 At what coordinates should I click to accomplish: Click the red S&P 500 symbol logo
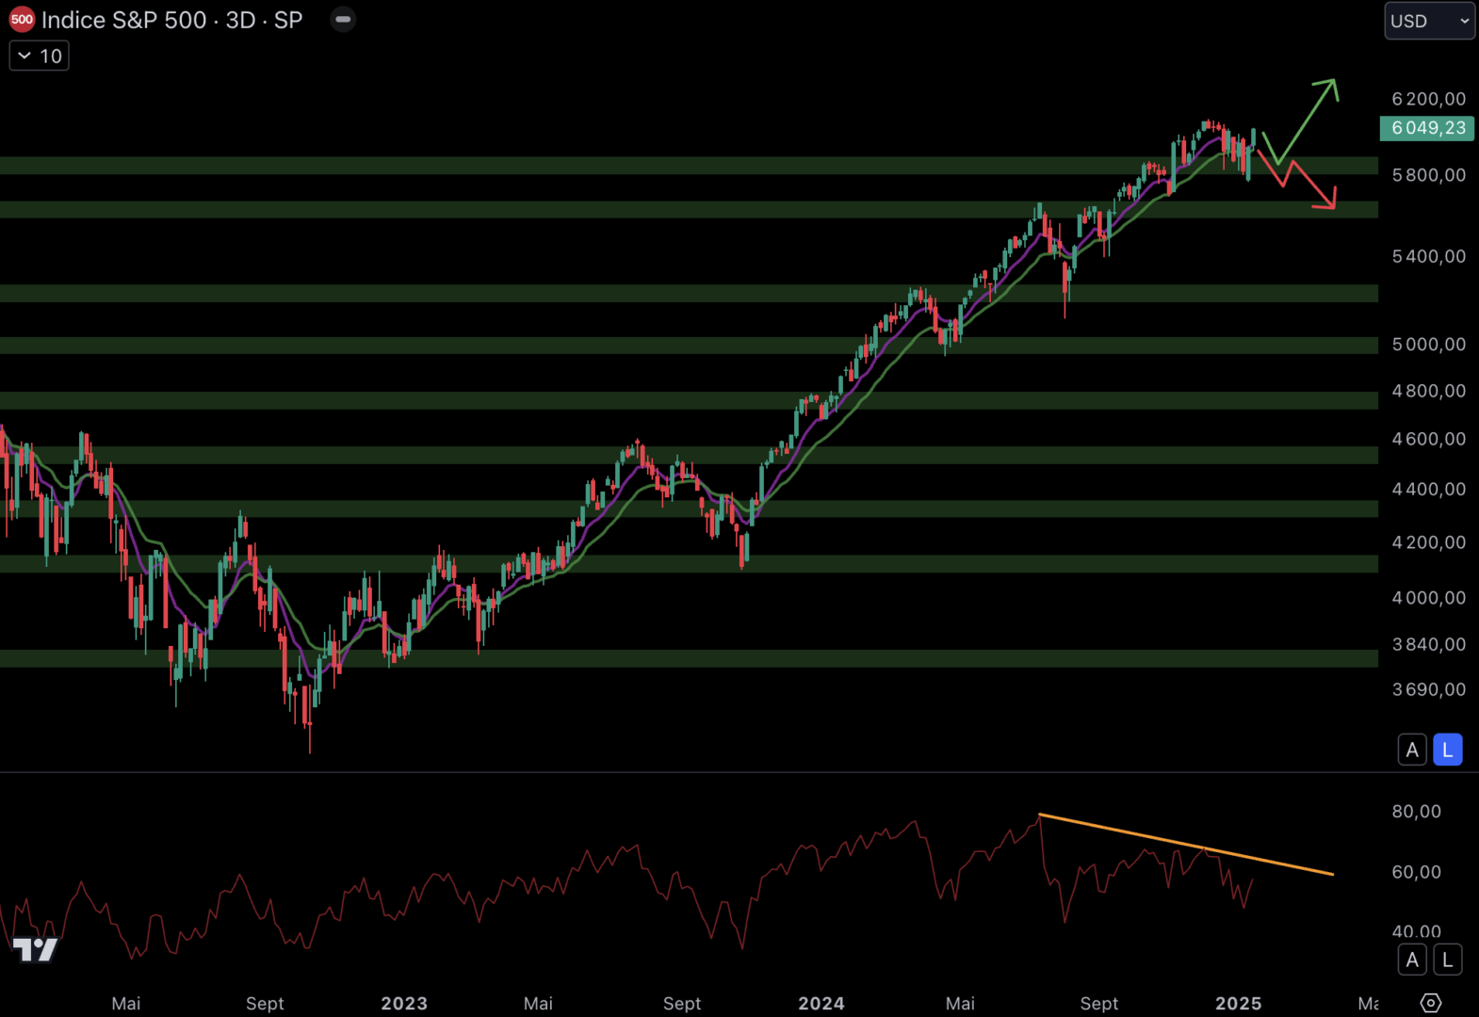22,20
